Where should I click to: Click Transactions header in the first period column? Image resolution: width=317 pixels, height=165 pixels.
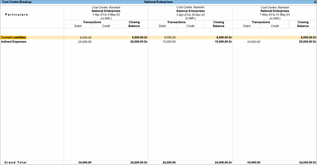click(x=92, y=22)
